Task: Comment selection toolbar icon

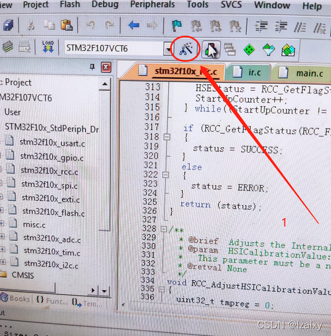Action: click(x=300, y=28)
